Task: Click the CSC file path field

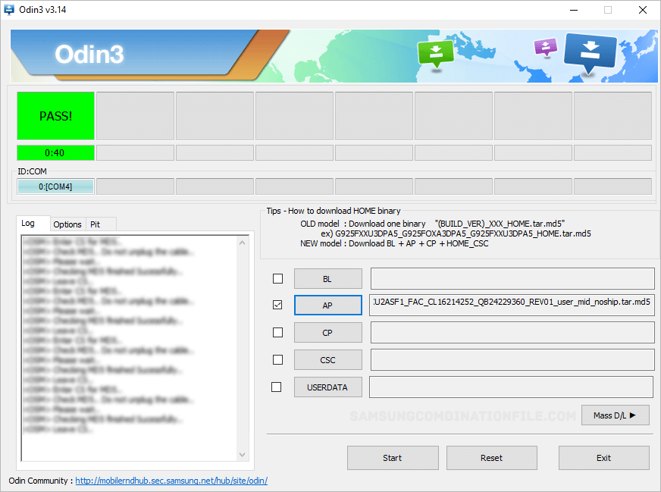Action: [x=512, y=359]
